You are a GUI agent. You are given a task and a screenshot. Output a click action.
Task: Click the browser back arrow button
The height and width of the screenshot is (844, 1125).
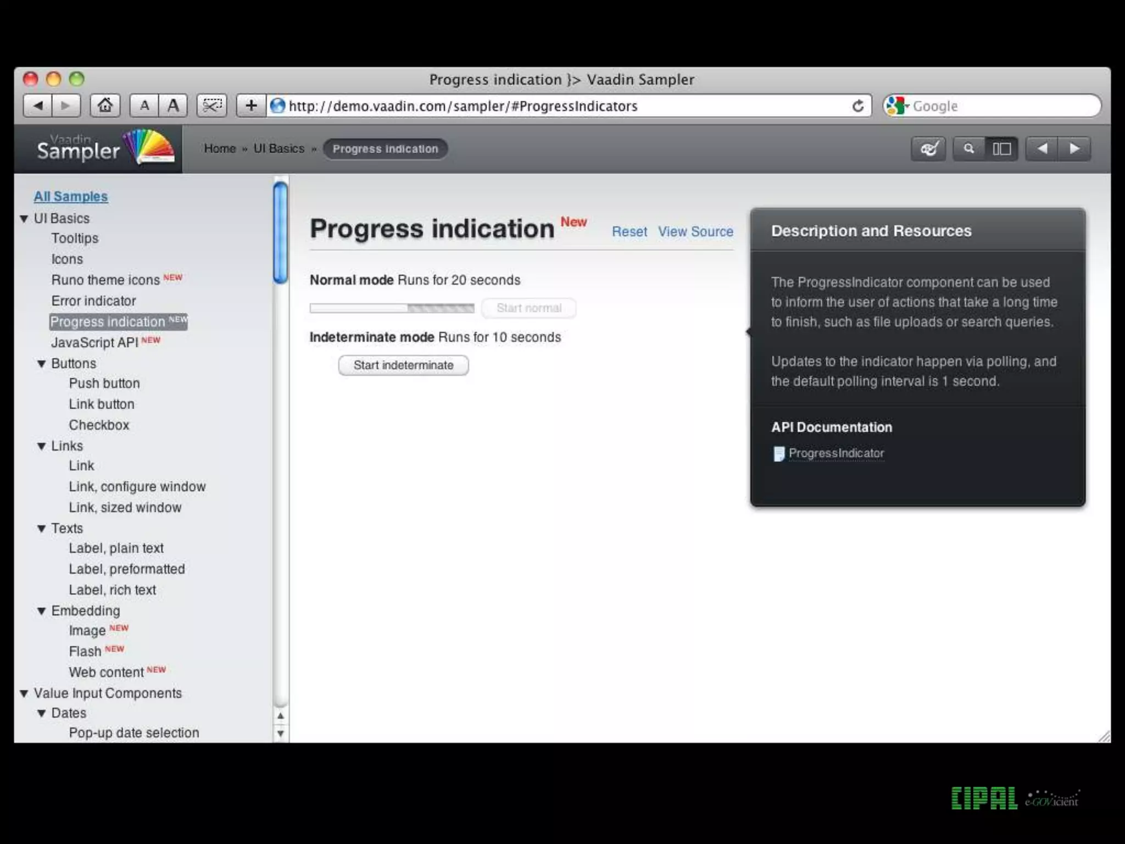[x=38, y=105]
